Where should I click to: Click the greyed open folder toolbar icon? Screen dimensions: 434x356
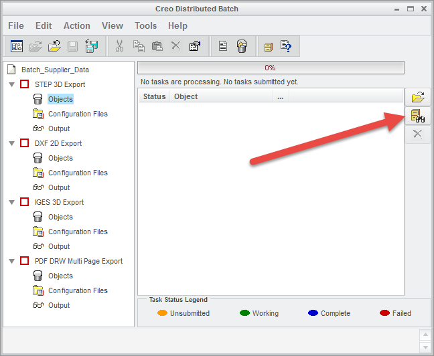coord(35,46)
